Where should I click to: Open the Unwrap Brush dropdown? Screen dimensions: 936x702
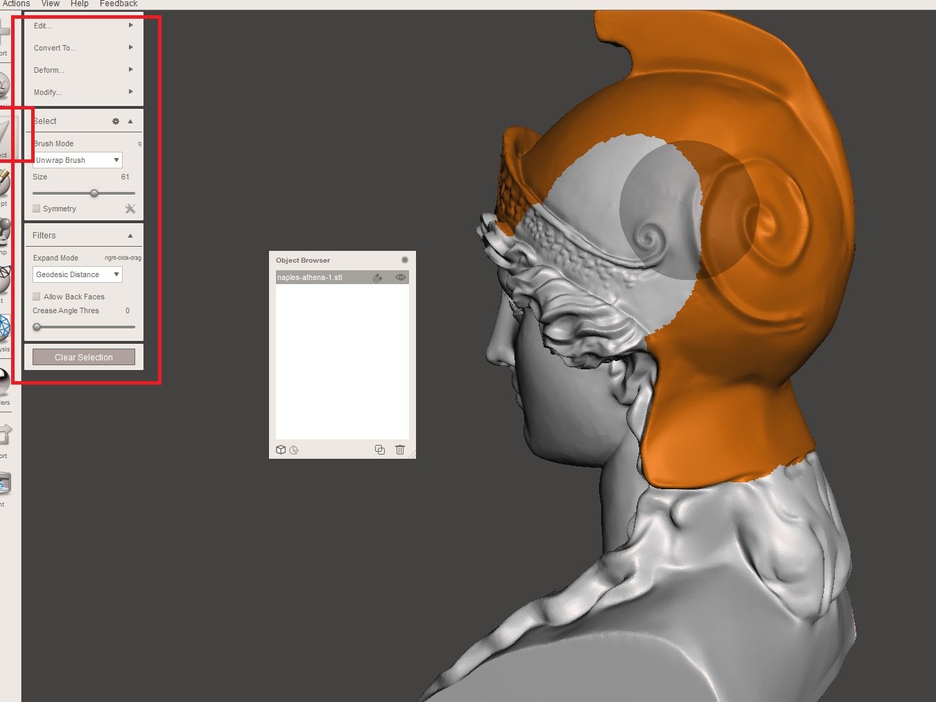tap(77, 159)
